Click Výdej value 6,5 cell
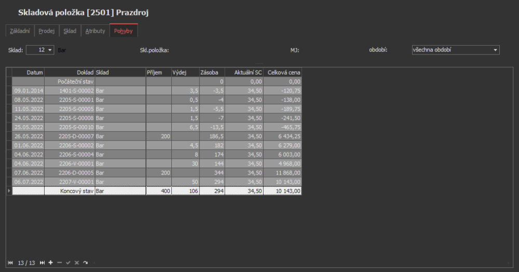The height and width of the screenshot is (272, 519). click(185, 127)
